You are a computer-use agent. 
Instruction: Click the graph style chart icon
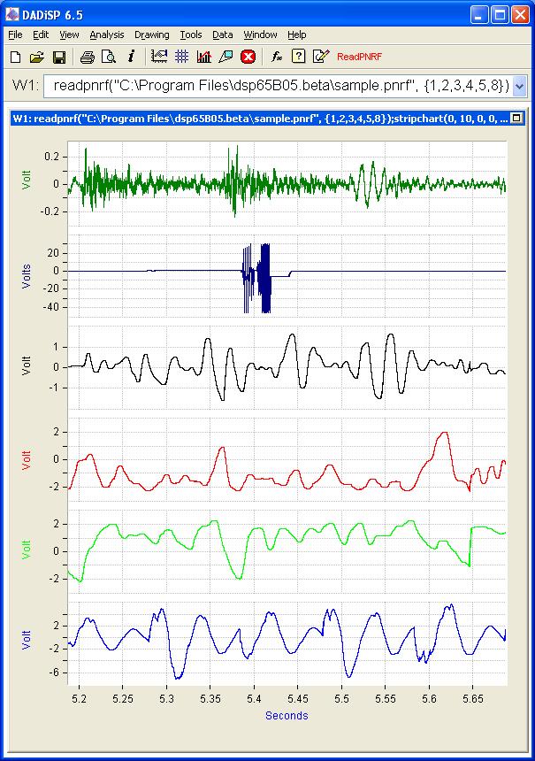[159, 57]
